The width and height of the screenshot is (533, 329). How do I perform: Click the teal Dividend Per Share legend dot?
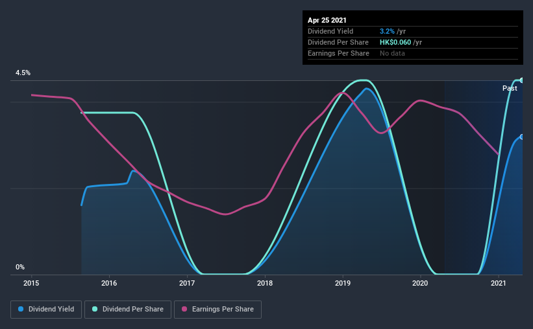tap(95, 309)
